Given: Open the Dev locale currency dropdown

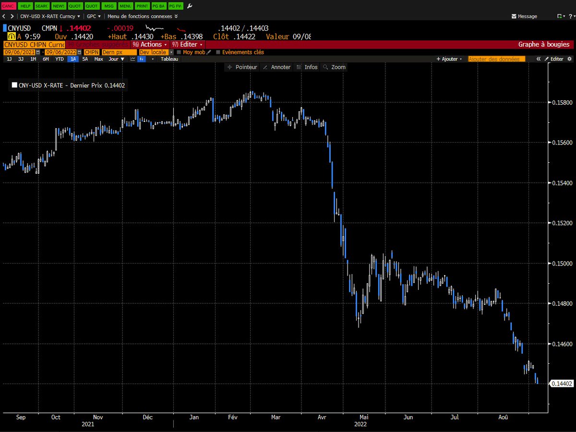Looking at the screenshot, I should click(156, 52).
